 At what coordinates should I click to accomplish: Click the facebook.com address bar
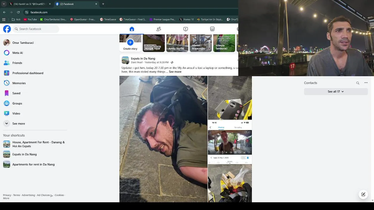tap(131, 12)
